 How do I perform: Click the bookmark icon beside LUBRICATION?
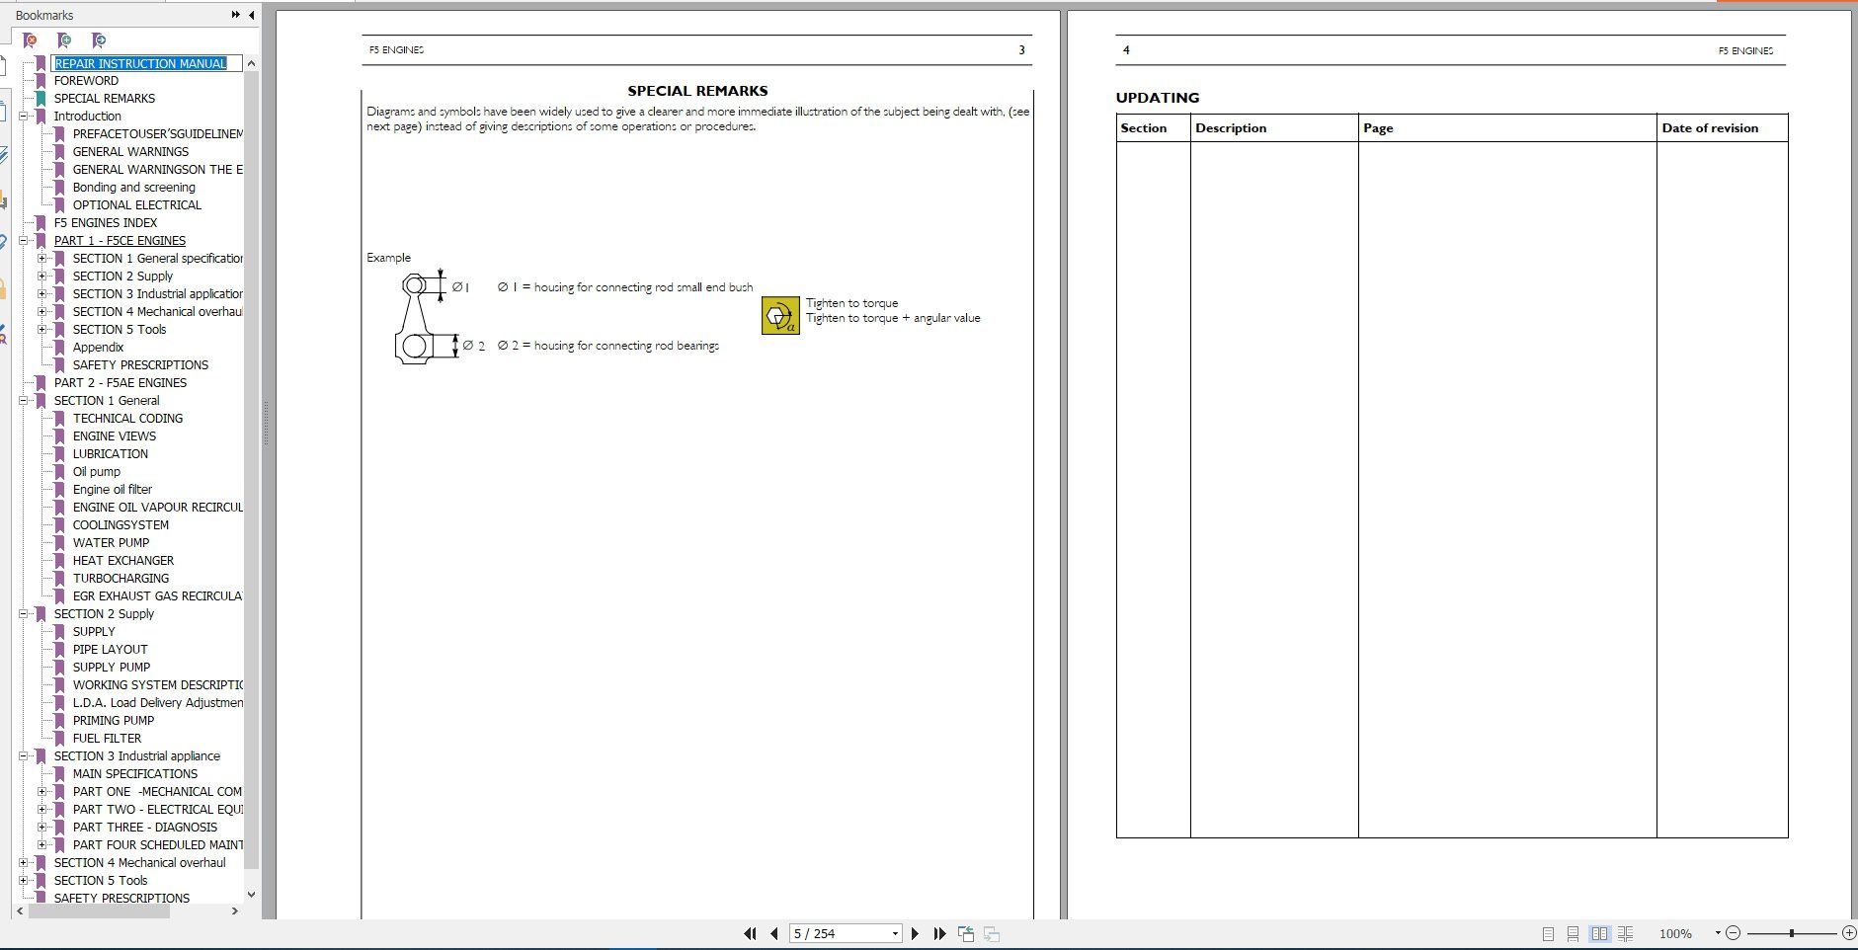coord(60,454)
